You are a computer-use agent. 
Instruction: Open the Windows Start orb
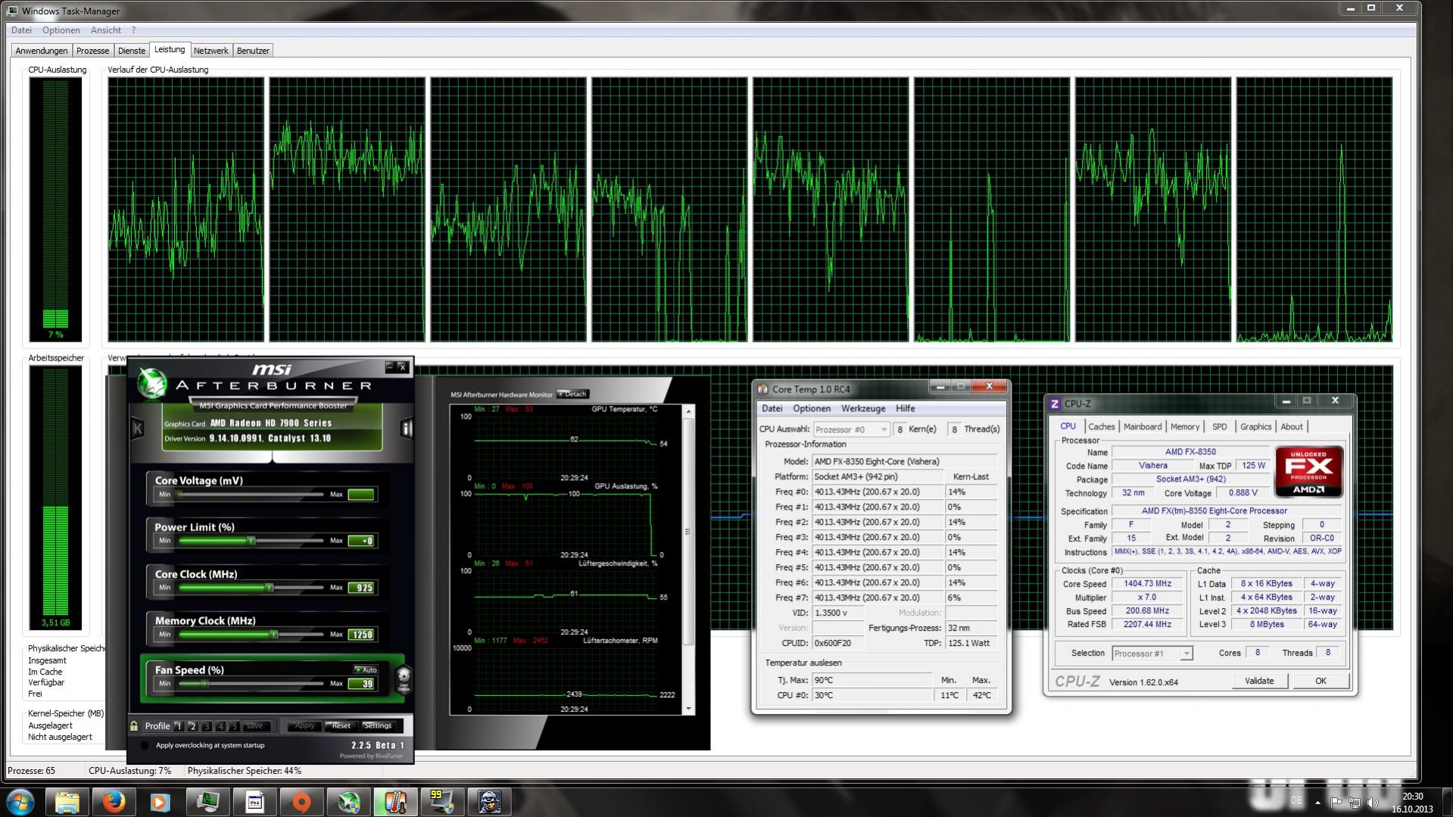point(20,802)
